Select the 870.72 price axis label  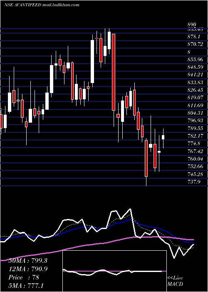tap(195, 44)
